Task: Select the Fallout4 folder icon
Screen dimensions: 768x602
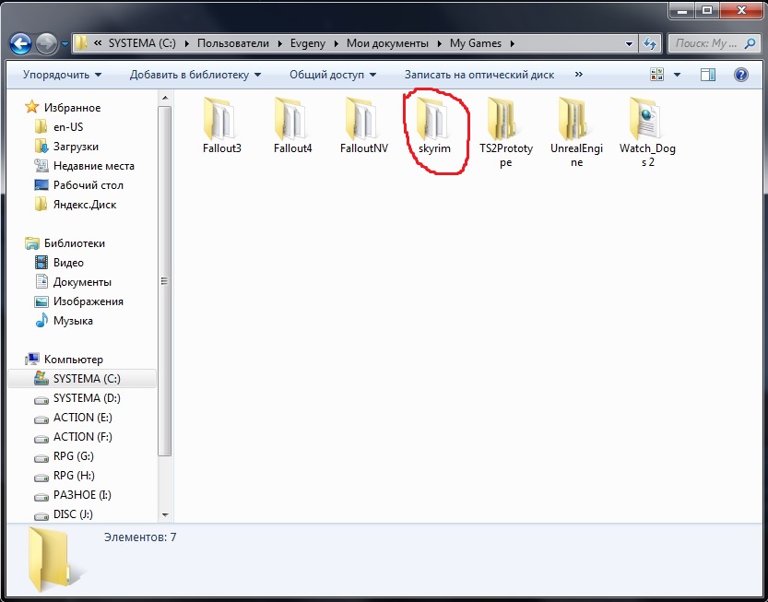Action: click(289, 118)
